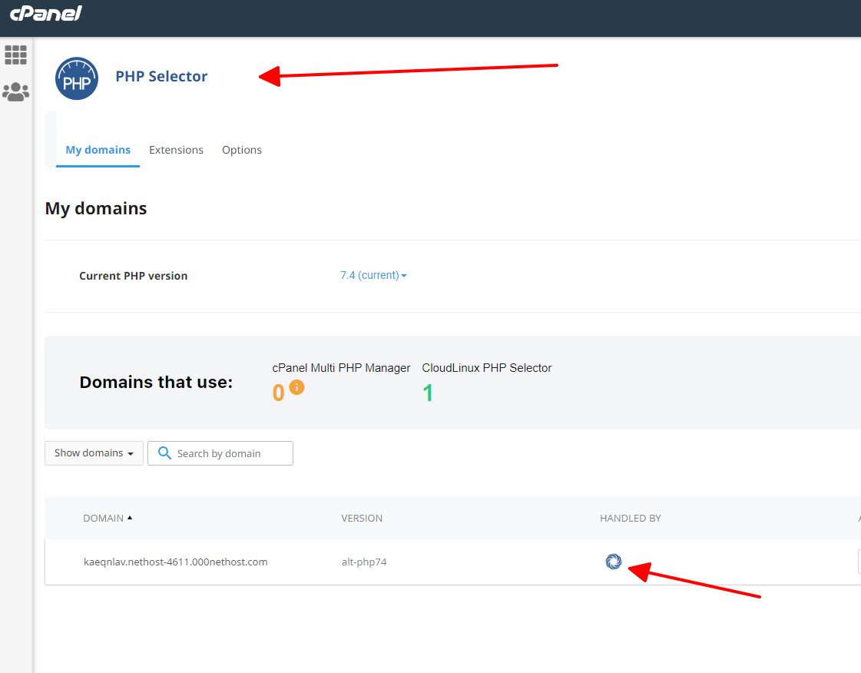
Task: Click the green count 1
Action: pos(428,393)
